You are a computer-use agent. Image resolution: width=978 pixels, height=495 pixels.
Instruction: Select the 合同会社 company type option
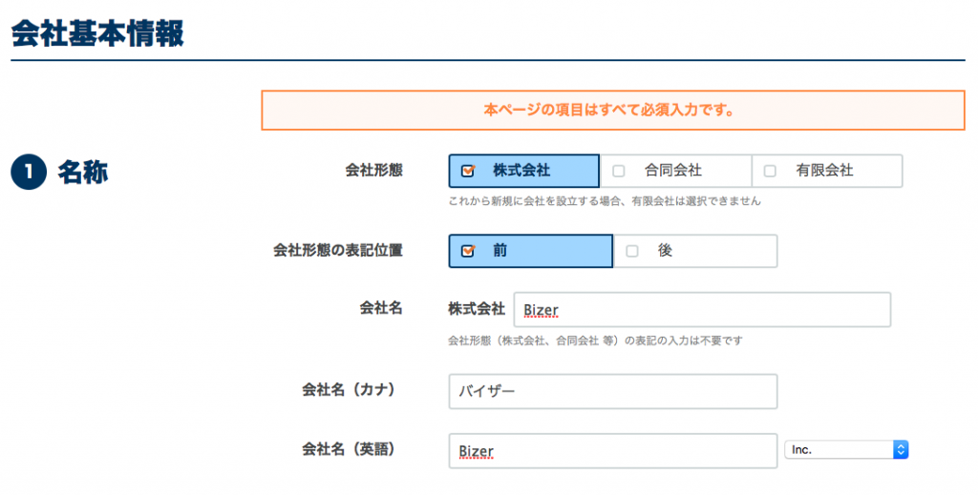(675, 171)
